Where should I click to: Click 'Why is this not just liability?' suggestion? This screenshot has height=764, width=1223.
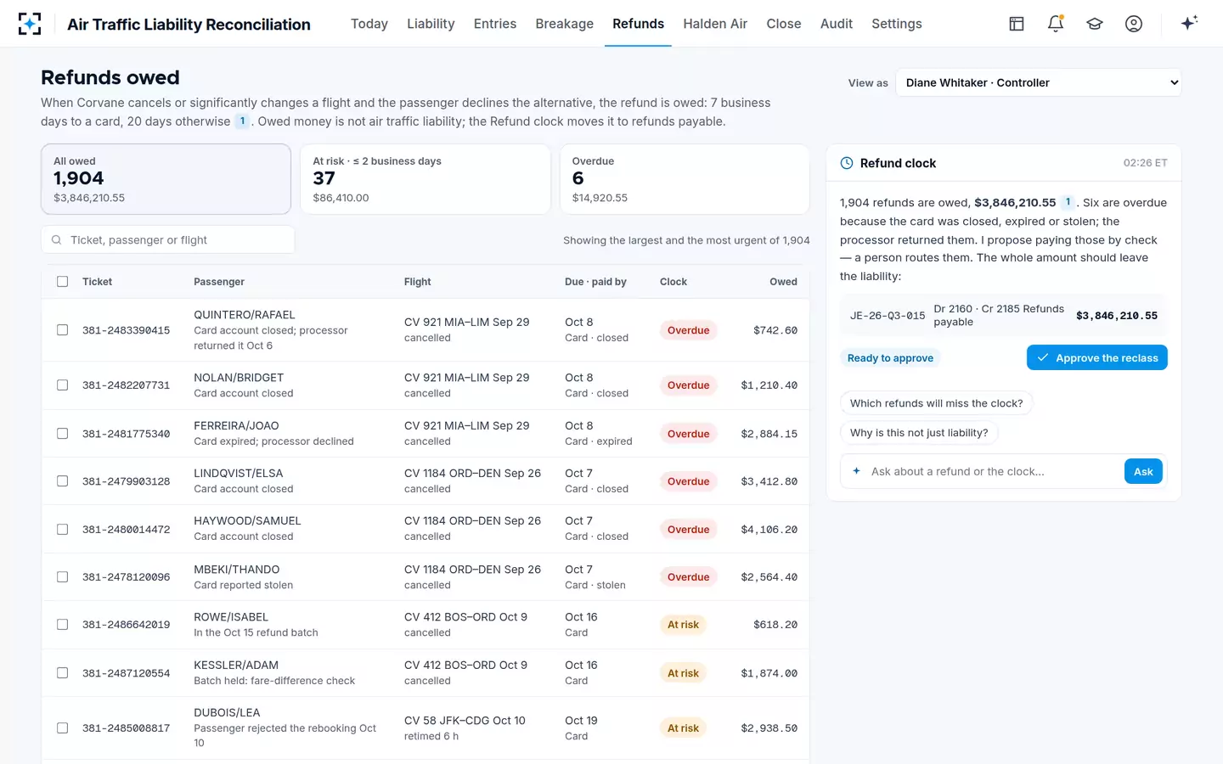click(x=919, y=433)
